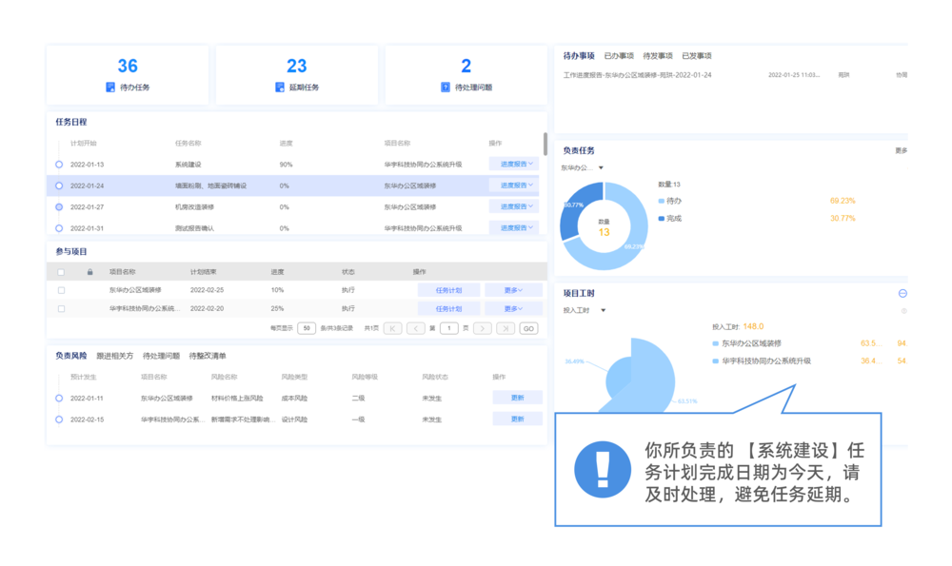Click the timeline circle for task 2022-01-31

tap(59, 228)
